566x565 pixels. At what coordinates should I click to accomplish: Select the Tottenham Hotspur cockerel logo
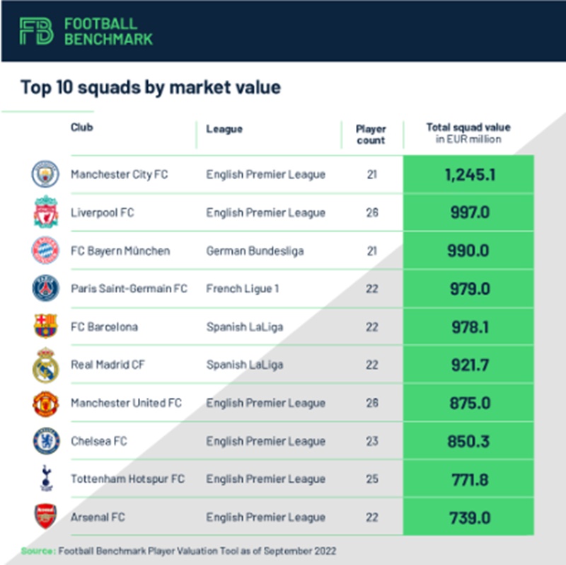click(x=45, y=479)
